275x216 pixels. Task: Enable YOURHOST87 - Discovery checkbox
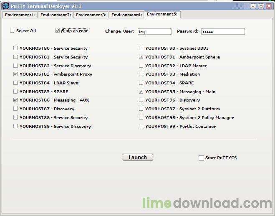pyautogui.click(x=15, y=109)
